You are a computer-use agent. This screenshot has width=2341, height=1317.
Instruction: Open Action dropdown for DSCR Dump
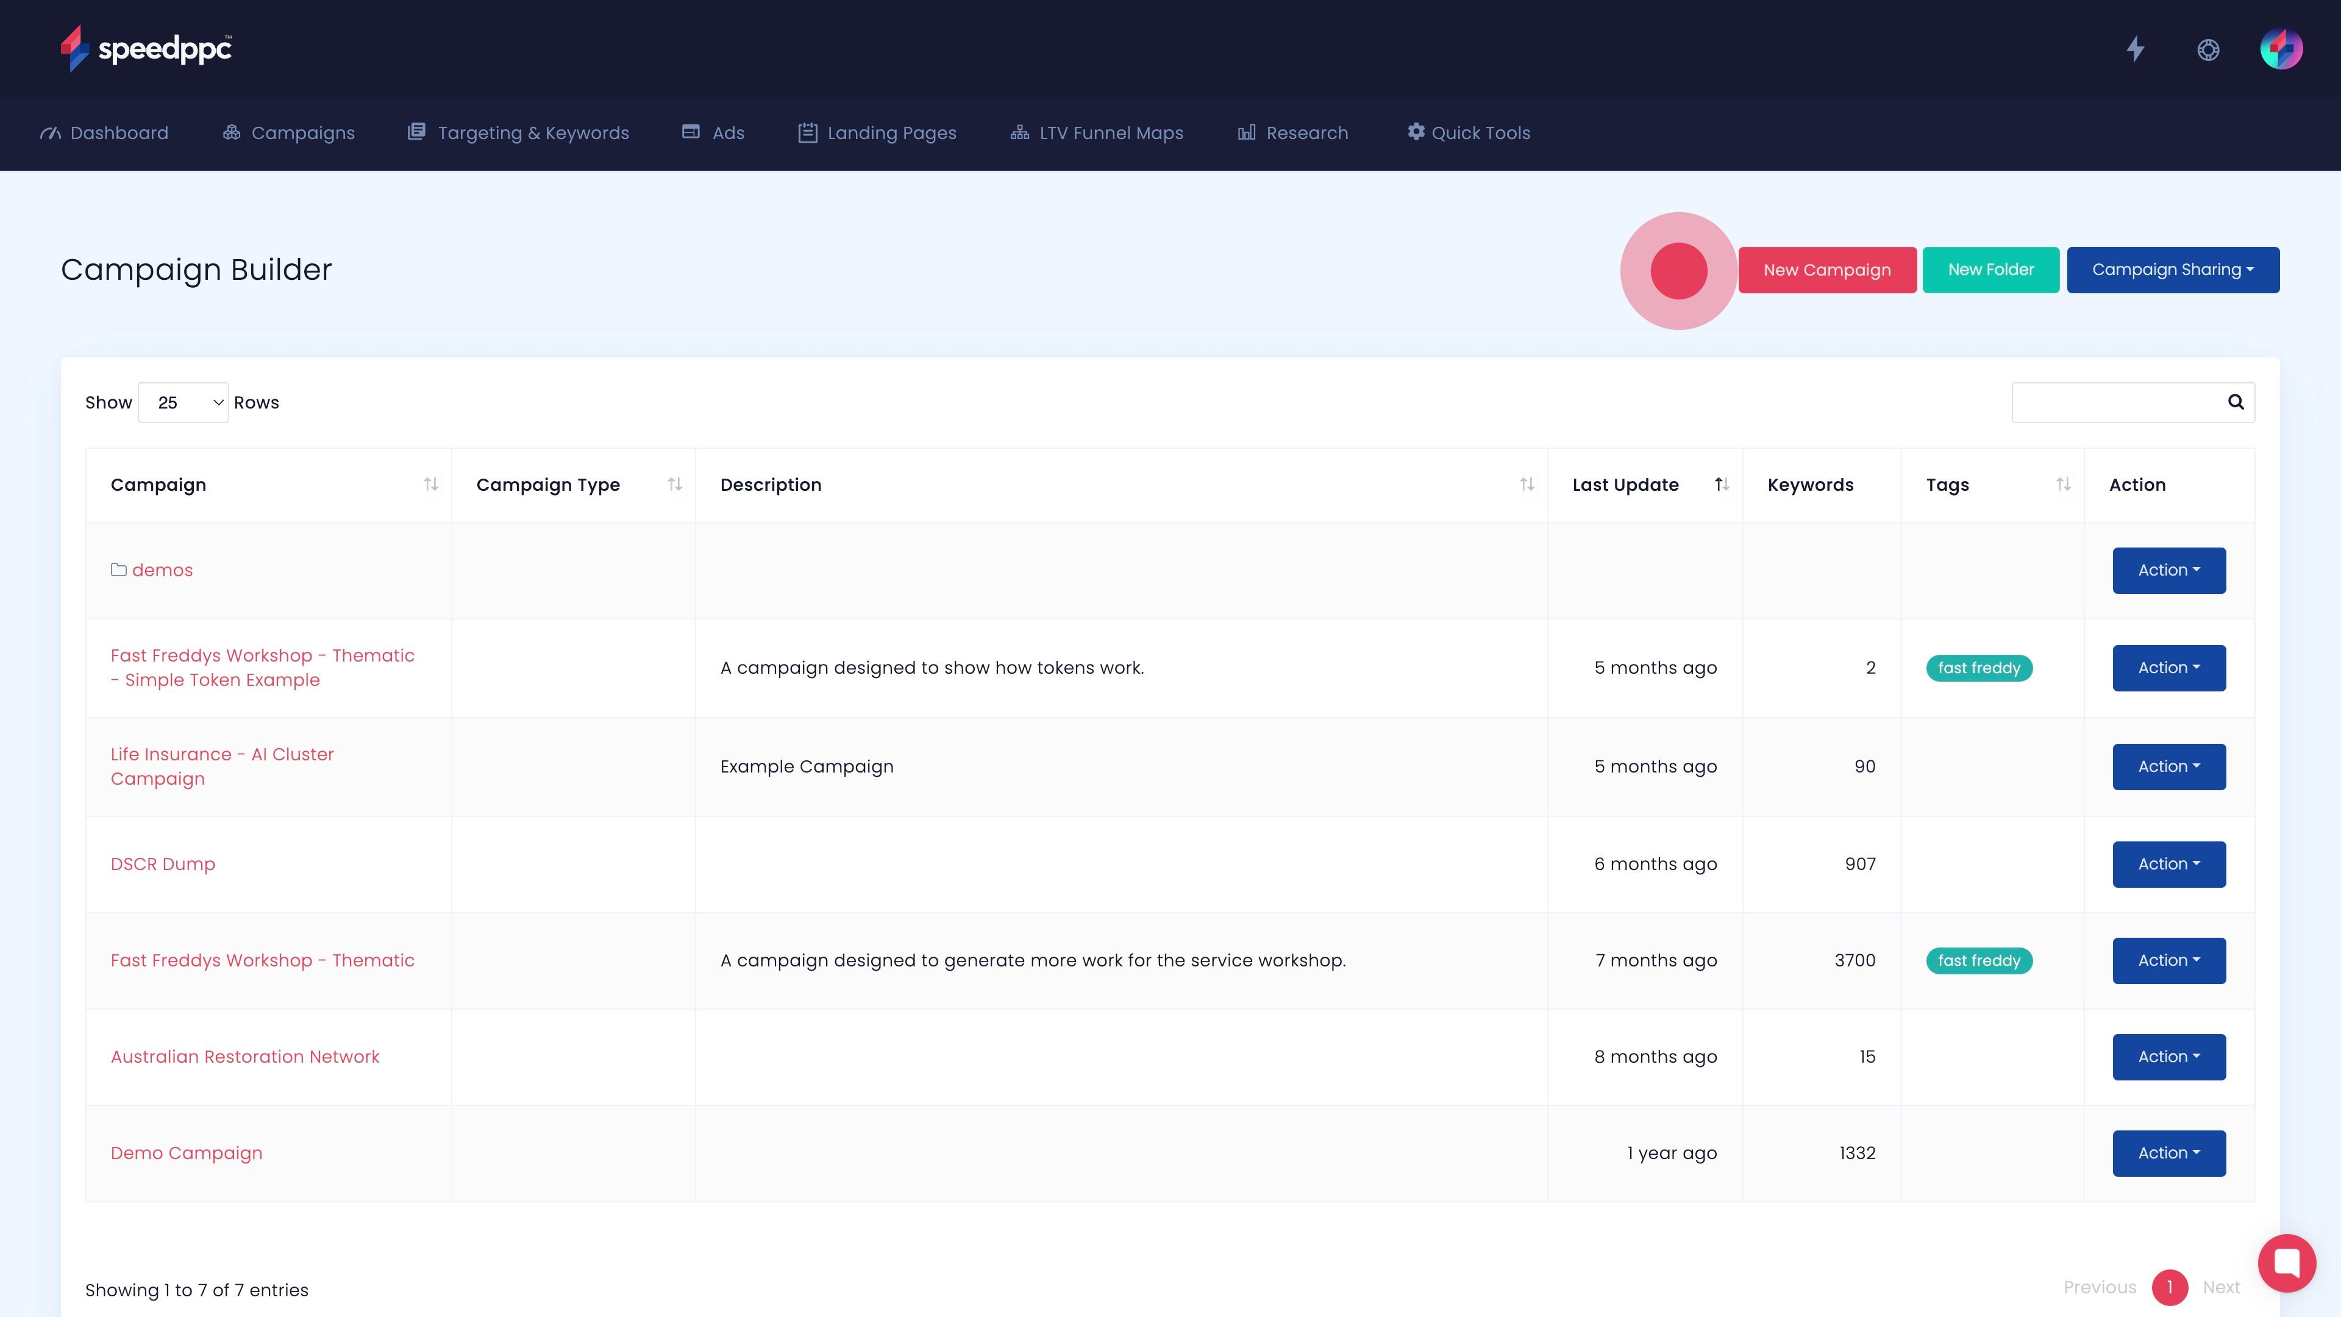[x=2168, y=865]
